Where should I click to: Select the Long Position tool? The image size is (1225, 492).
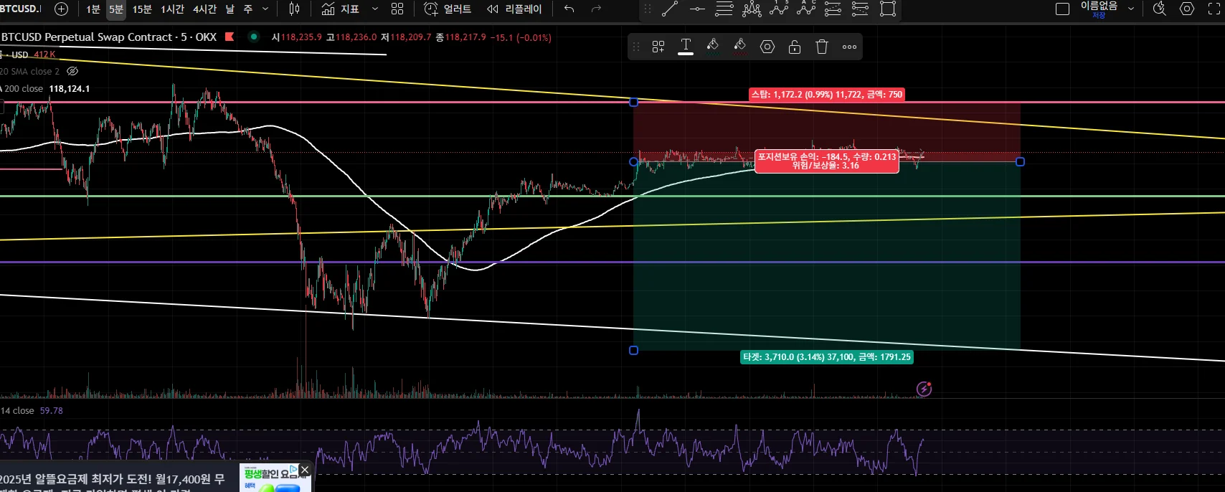(833, 9)
